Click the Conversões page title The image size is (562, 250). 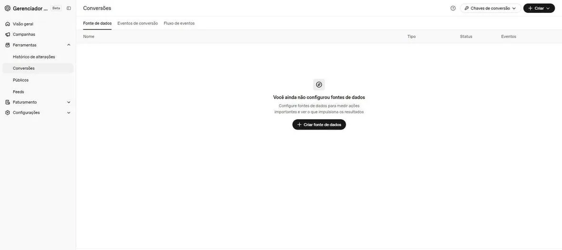coord(97,8)
